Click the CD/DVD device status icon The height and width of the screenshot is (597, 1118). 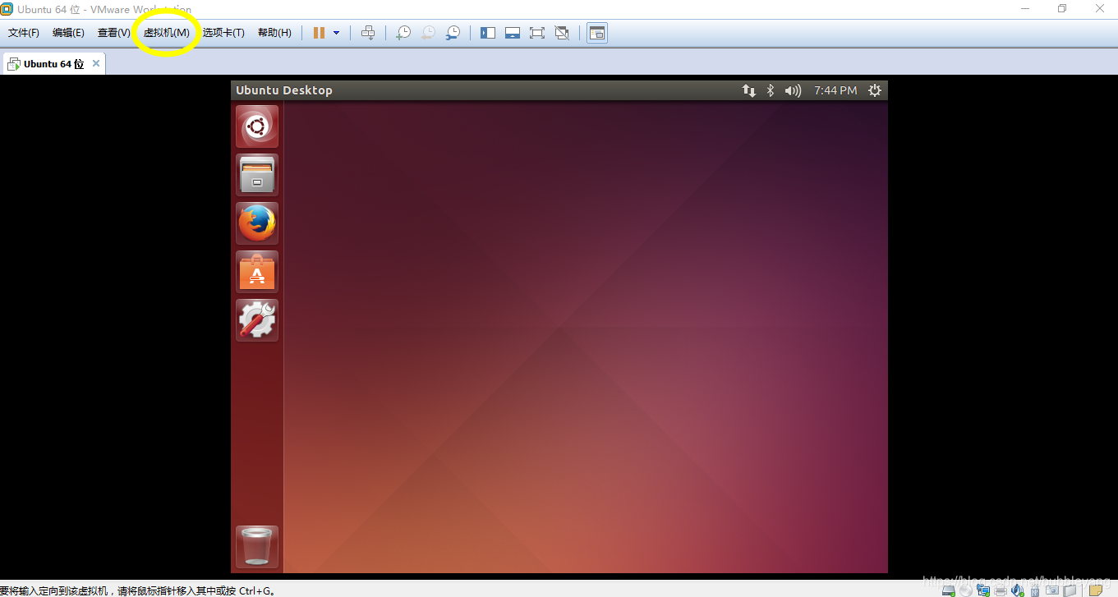click(966, 590)
